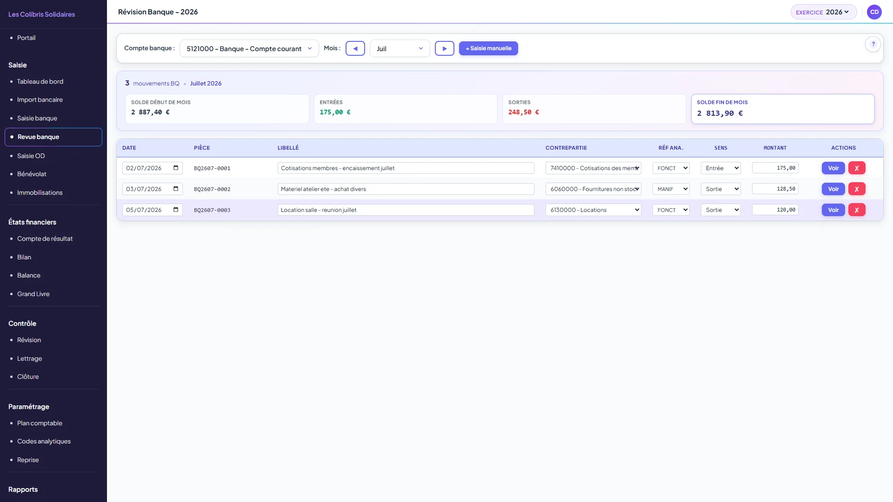Go to next month arrow button

click(444, 48)
